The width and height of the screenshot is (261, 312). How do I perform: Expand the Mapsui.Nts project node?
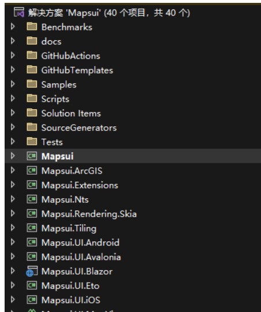pyautogui.click(x=13, y=199)
